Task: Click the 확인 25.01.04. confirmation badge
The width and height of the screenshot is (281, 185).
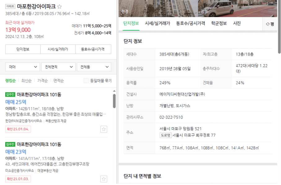Action: coord(18,129)
